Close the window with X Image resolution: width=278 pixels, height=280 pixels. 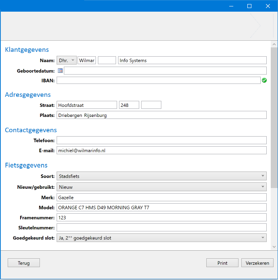pos(268,6)
